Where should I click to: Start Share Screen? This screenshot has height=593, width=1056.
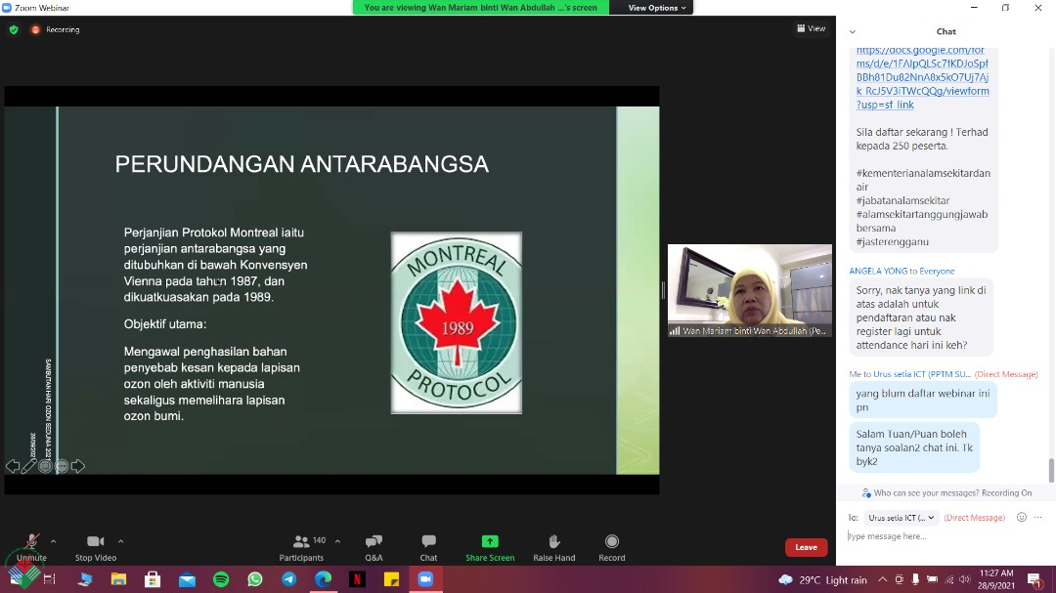(x=490, y=547)
